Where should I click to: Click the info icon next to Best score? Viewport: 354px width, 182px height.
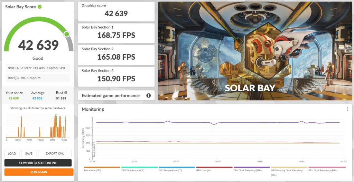(x=66, y=93)
